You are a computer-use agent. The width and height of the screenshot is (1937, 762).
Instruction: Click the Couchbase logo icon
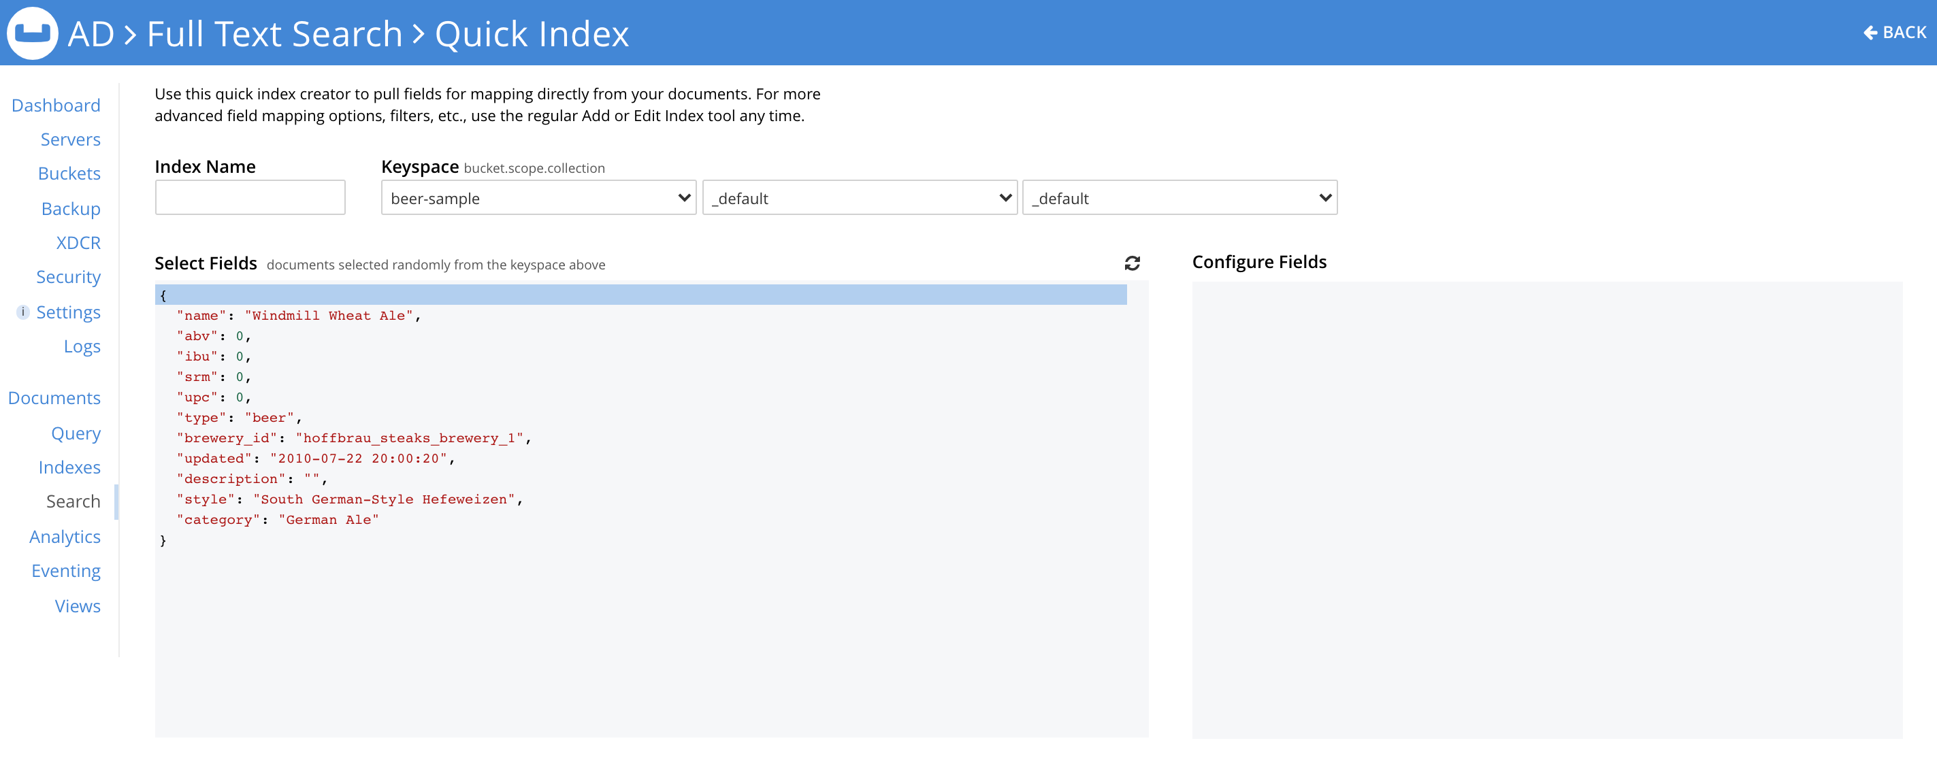(x=33, y=33)
